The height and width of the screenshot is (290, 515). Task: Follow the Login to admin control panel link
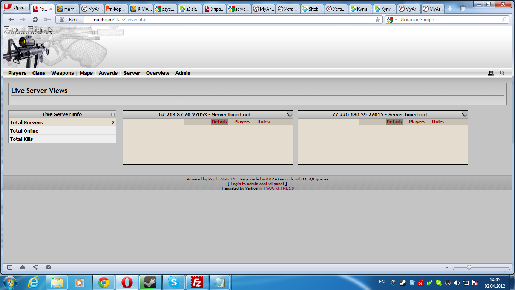pos(257,184)
